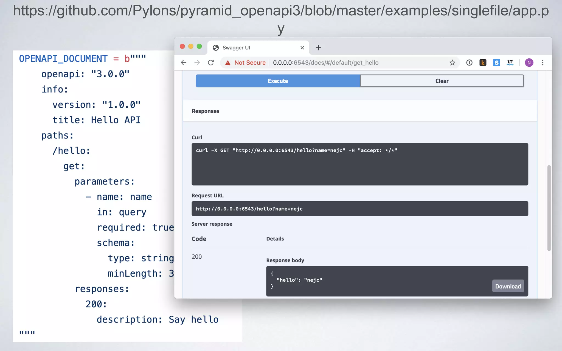Image resolution: width=562 pixels, height=351 pixels.
Task: Click the title: Hello API line
Action: click(x=96, y=120)
